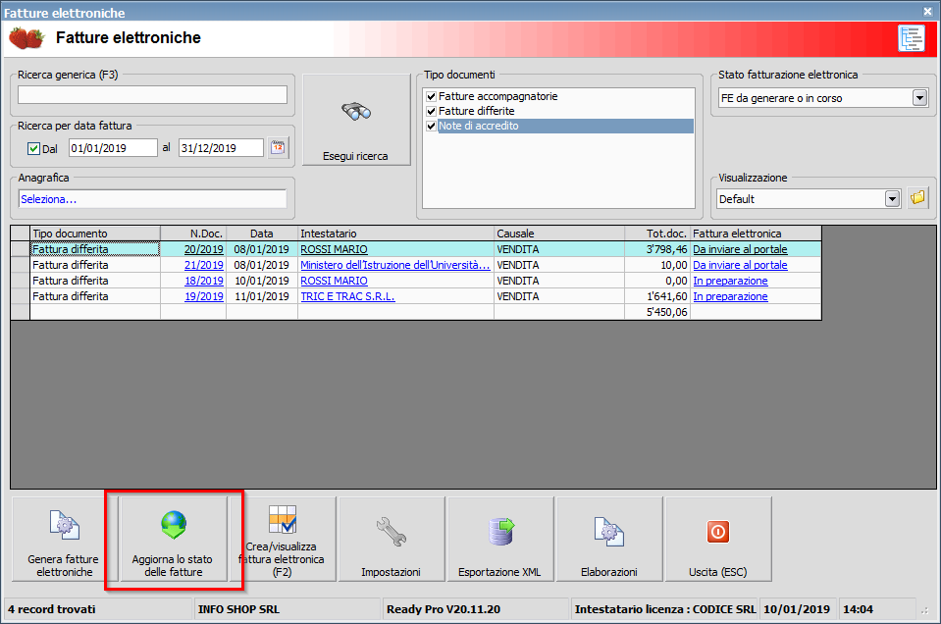Viewport: 941px width, 624px height.
Task: Sort by Intestatario column header
Action: 396,234
